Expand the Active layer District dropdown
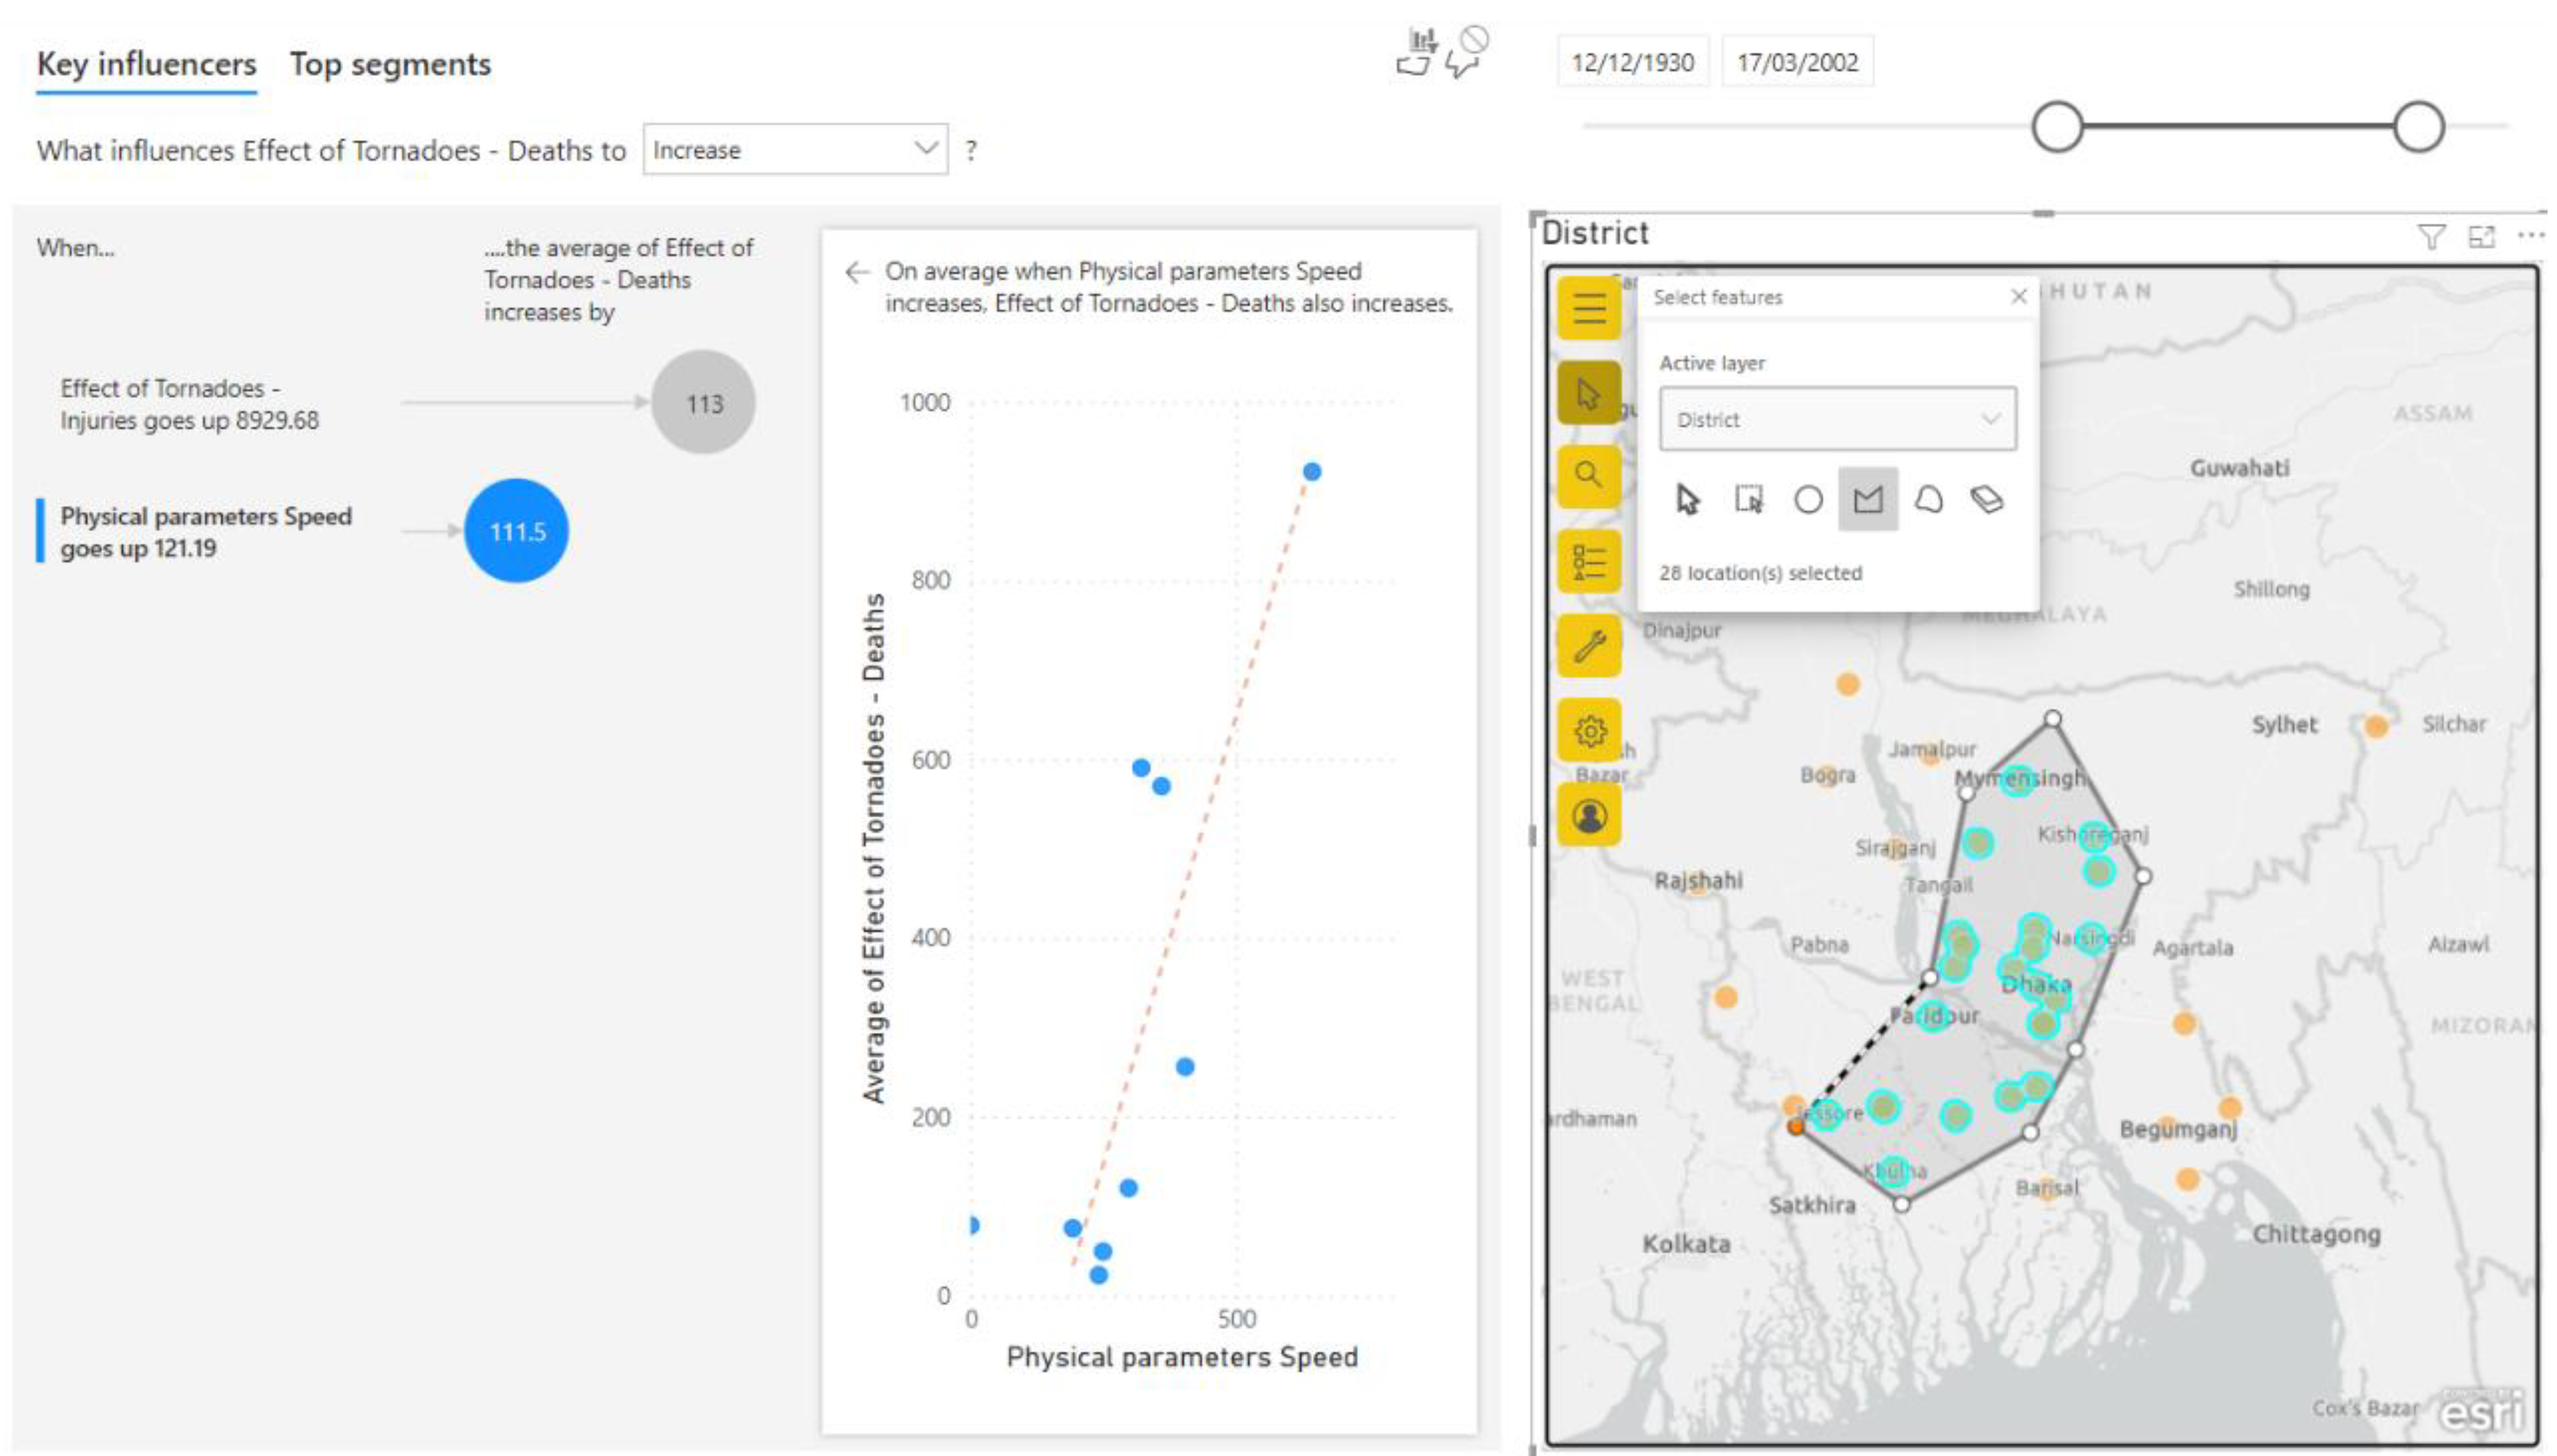This screenshot has height=1456, width=2557. tap(1838, 419)
